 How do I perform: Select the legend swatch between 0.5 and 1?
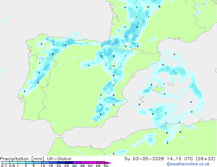[14, 163]
